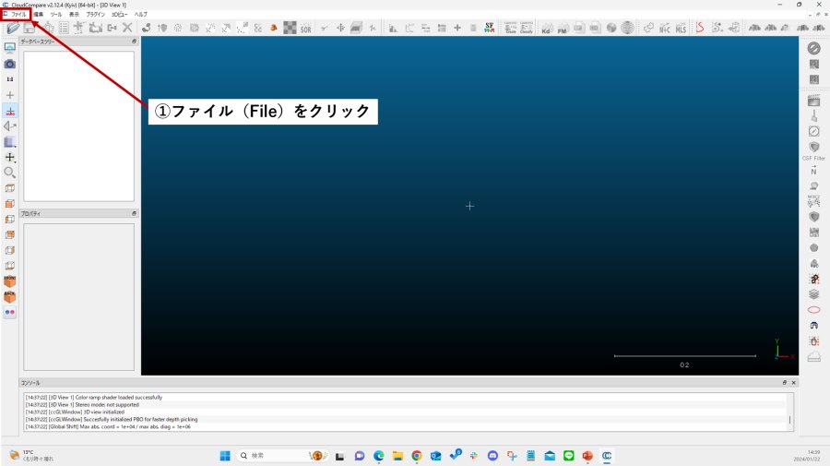Click the weather widget showing 13°C

pos(31,456)
